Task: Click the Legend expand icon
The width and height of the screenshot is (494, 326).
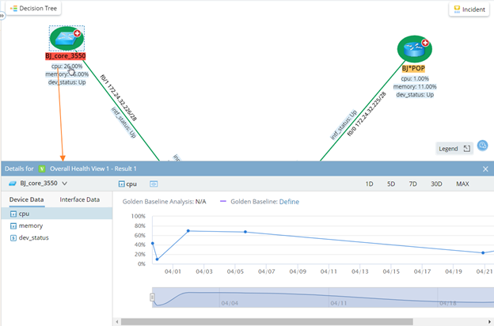Action: (466, 148)
